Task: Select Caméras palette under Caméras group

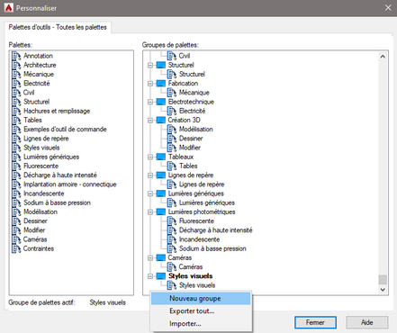Action: tap(191, 267)
